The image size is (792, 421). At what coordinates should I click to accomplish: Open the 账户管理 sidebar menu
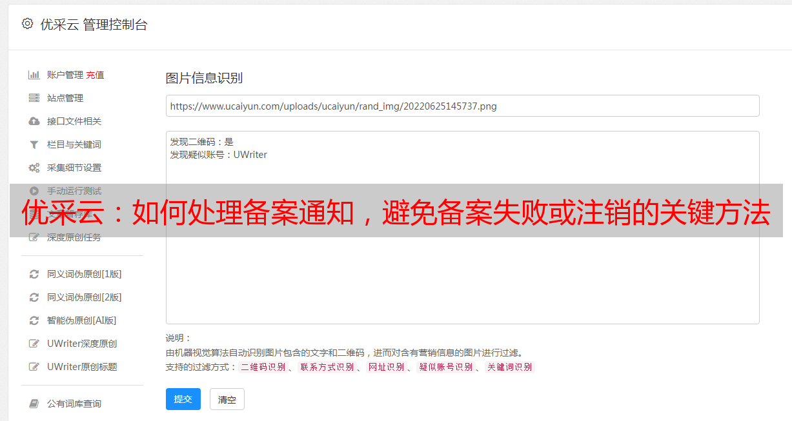[x=65, y=75]
